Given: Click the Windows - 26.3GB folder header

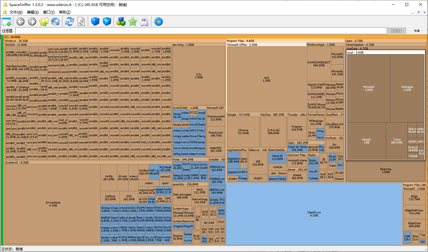Looking at the screenshot, I should coord(115,41).
